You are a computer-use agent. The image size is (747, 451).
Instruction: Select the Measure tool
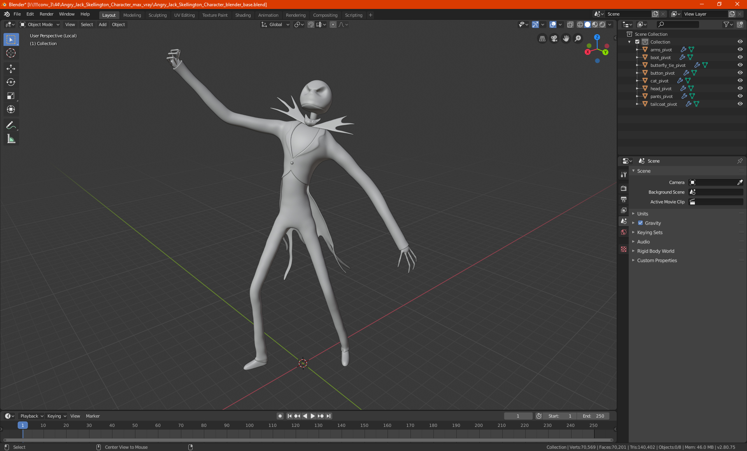point(11,139)
